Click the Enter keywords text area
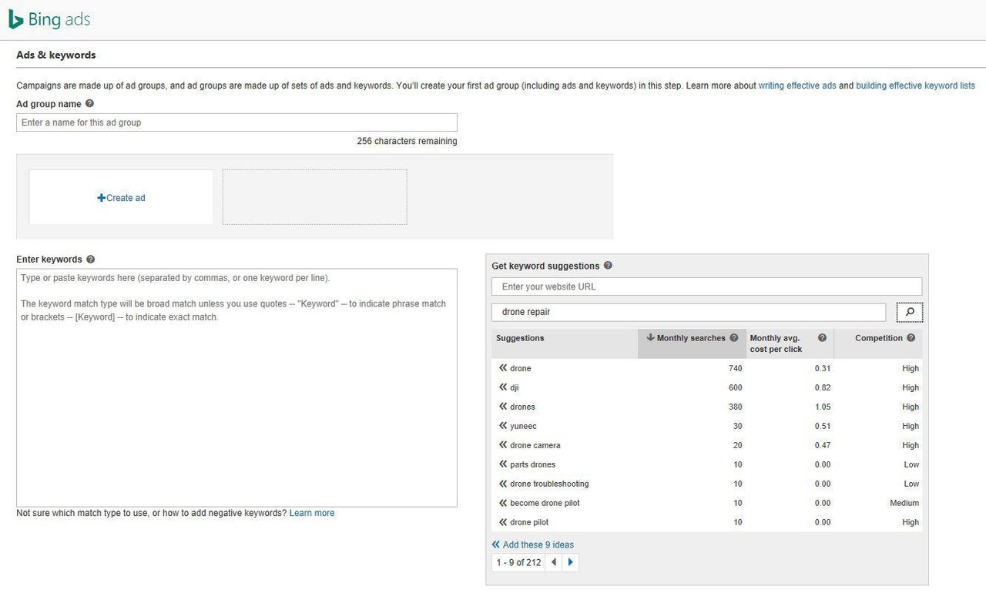This screenshot has width=986, height=593. (236, 387)
